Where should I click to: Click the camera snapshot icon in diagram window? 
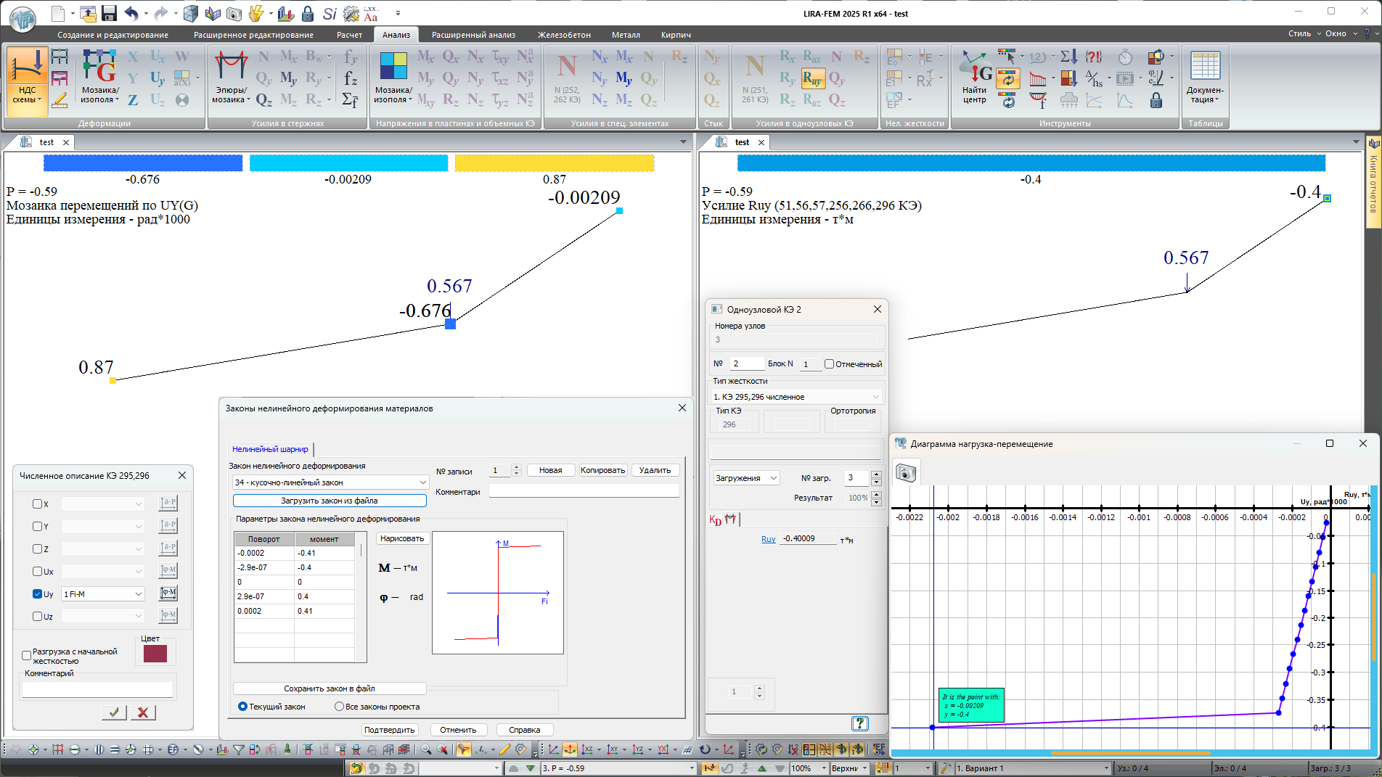(x=906, y=473)
